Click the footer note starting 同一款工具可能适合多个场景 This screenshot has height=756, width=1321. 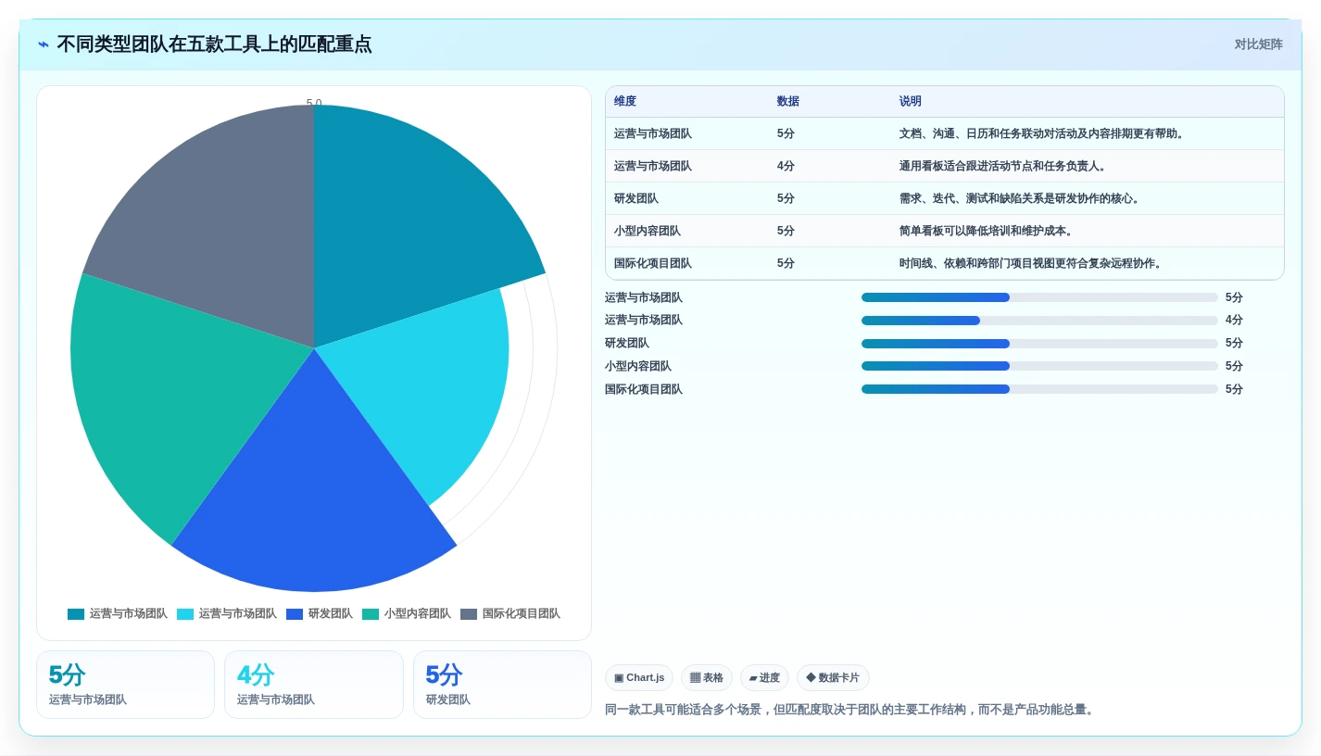click(851, 711)
